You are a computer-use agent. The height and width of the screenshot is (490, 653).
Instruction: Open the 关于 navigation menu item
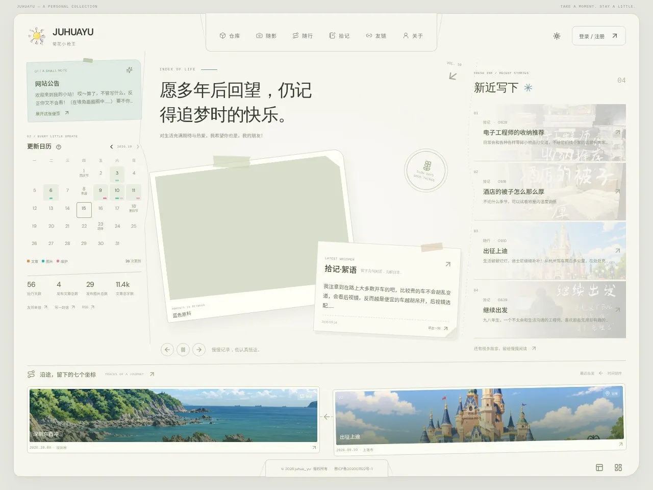click(413, 36)
